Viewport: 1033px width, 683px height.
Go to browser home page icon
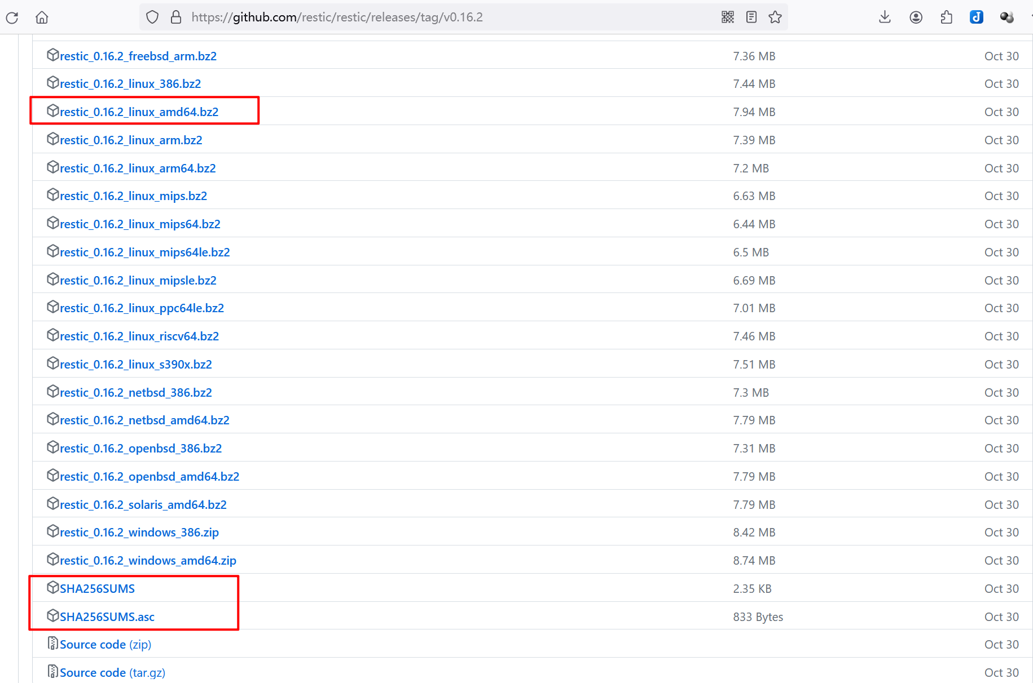tap(42, 17)
